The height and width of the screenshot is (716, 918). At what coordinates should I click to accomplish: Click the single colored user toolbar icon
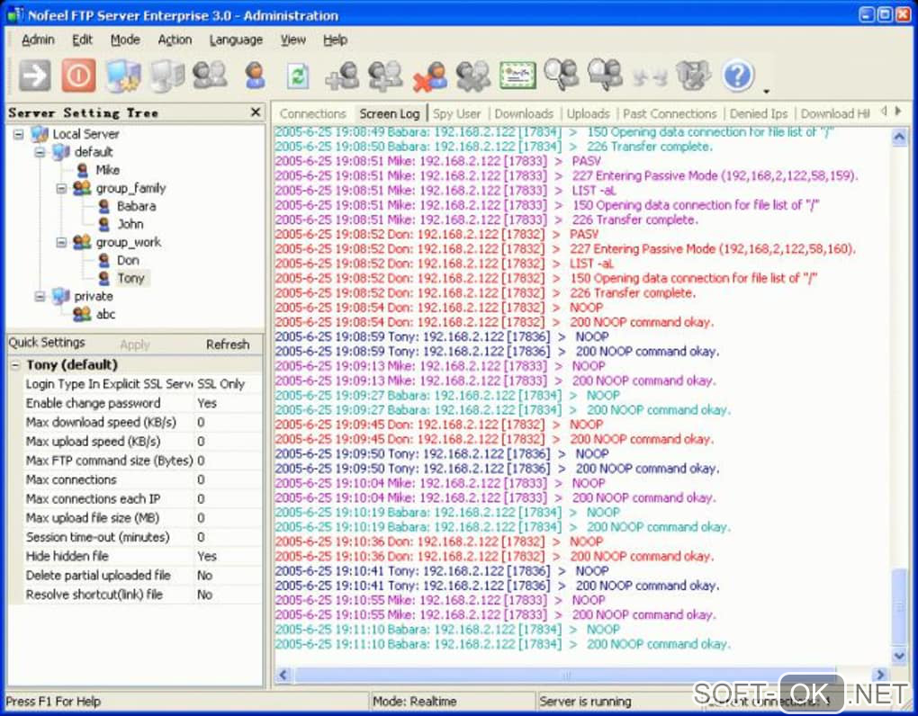pyautogui.click(x=255, y=76)
